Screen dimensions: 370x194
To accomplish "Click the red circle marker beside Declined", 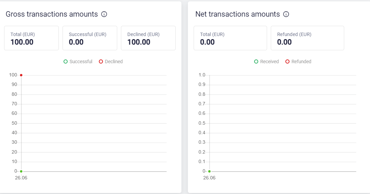I will [x=101, y=61].
